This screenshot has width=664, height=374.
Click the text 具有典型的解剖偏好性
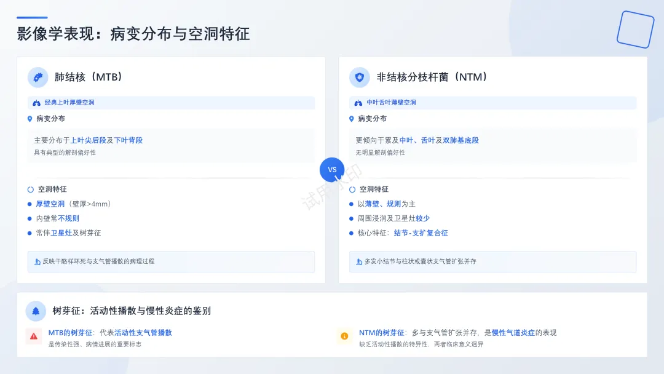pyautogui.click(x=65, y=153)
